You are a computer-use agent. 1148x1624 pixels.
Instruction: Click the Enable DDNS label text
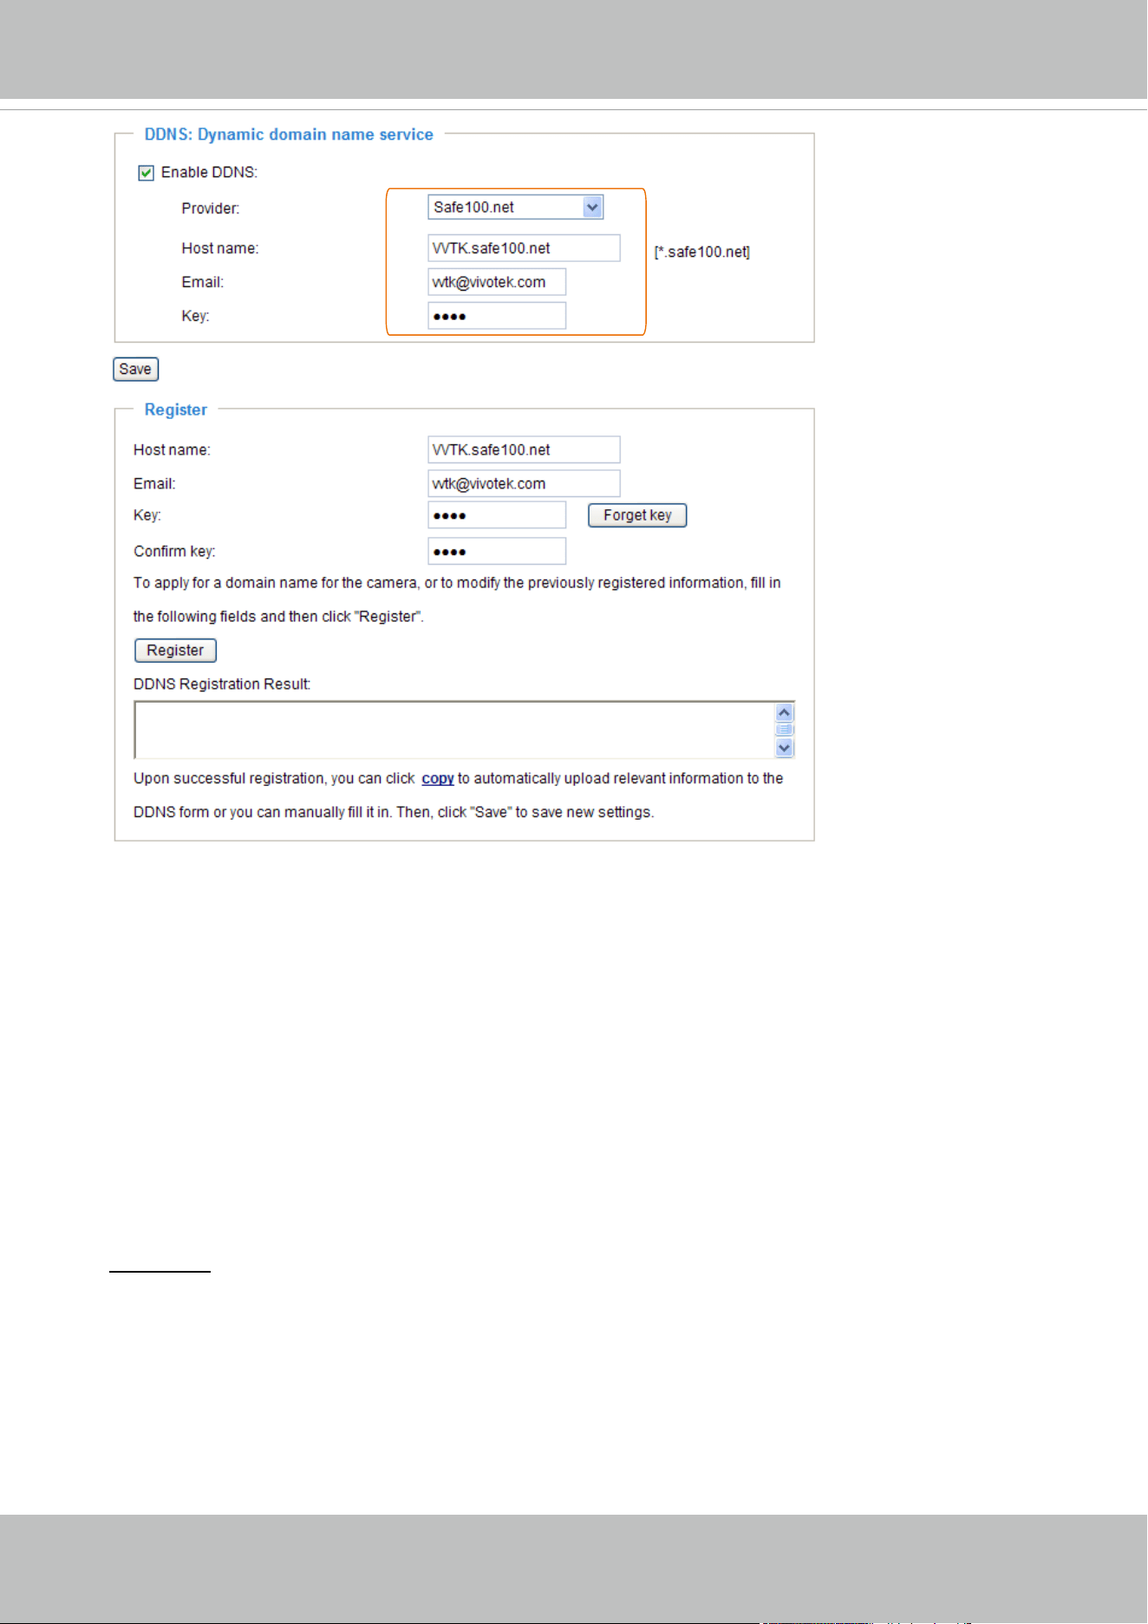coord(209,173)
